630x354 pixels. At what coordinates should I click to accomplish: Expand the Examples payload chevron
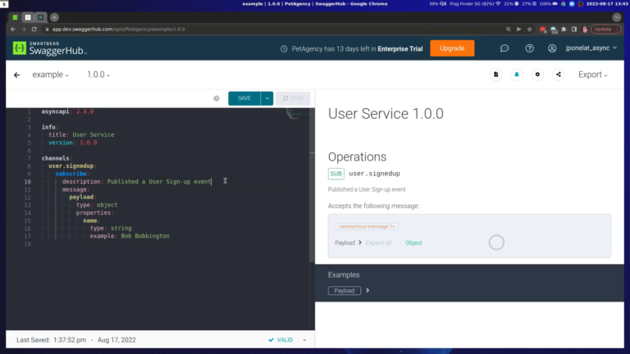[367, 290]
